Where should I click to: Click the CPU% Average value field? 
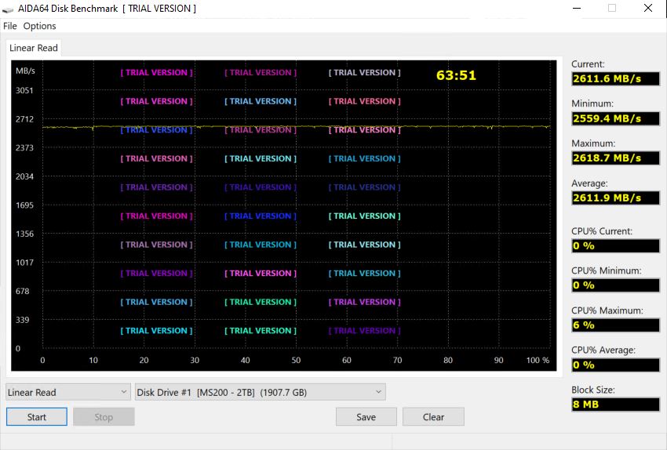615,365
